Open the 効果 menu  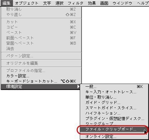[92, 3]
